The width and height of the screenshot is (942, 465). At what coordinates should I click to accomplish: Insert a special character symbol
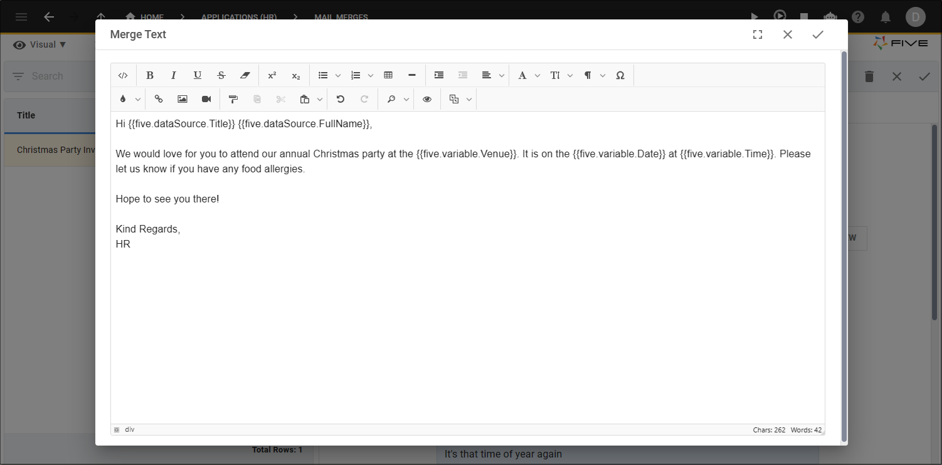point(620,75)
